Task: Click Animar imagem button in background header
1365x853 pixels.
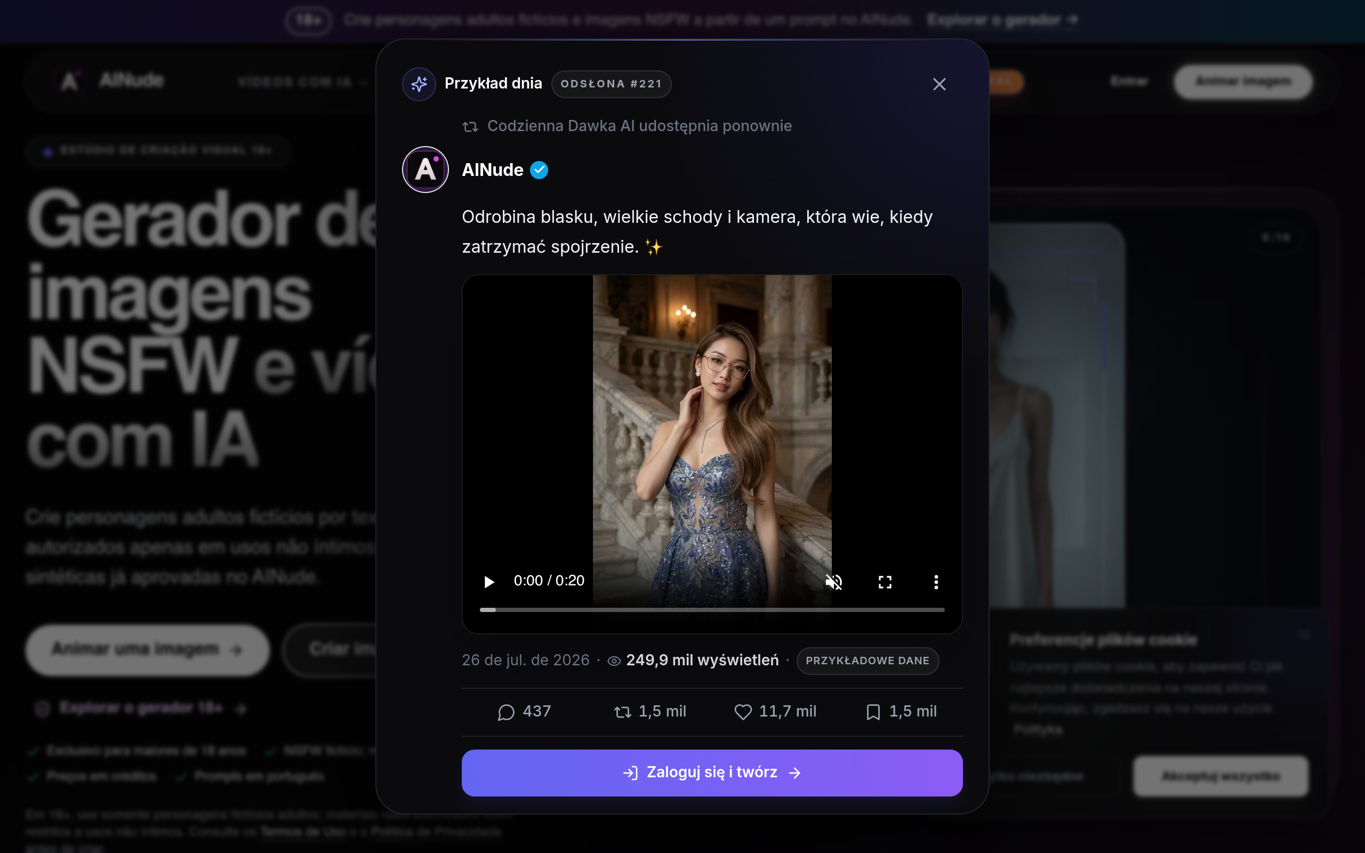Action: point(1243,81)
